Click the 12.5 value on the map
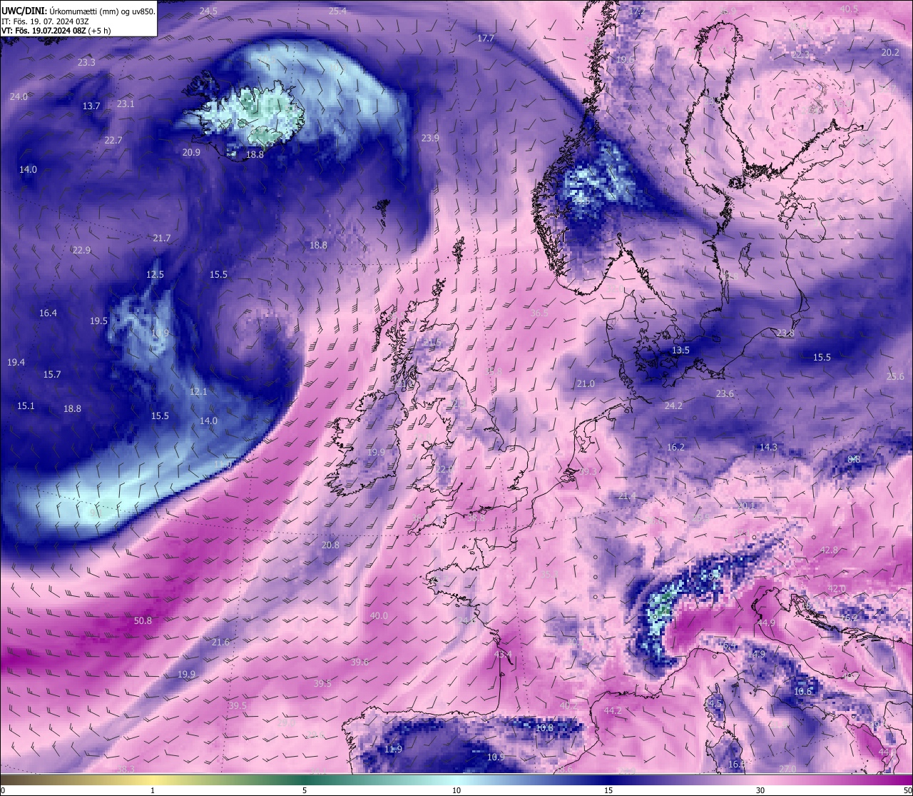 (x=155, y=274)
